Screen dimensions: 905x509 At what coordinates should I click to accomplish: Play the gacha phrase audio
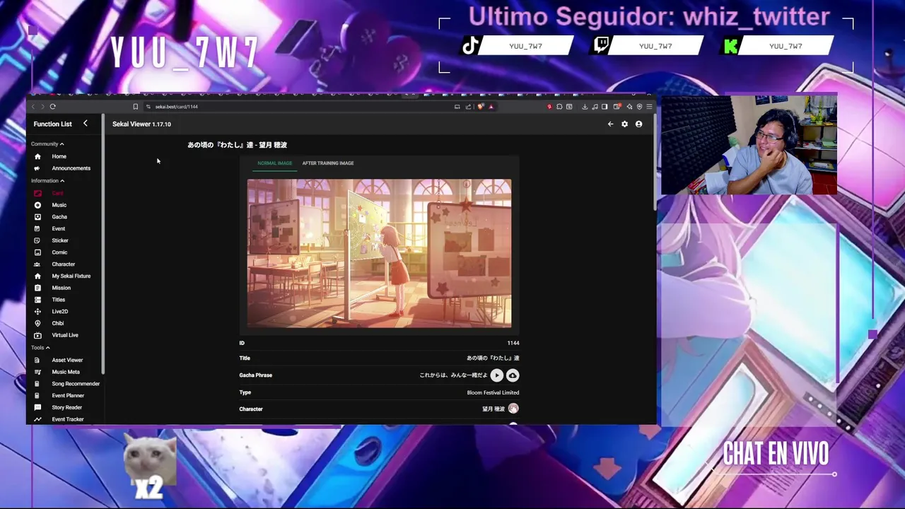click(497, 376)
